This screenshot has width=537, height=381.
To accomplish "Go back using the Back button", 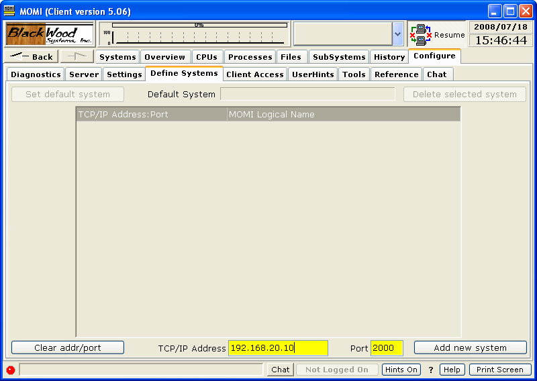I will (x=32, y=56).
